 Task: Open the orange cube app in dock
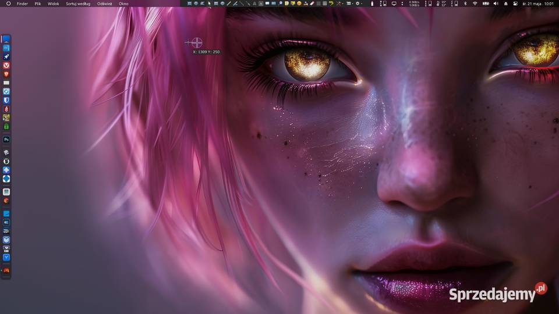click(x=6, y=201)
